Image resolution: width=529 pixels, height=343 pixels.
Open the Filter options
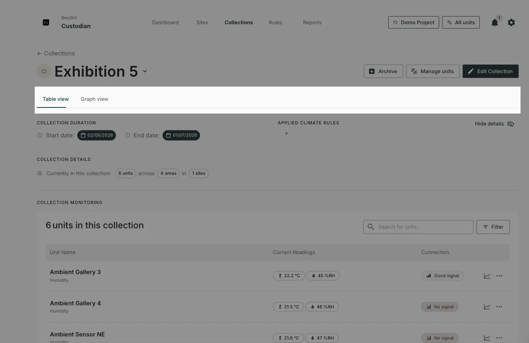(x=493, y=227)
